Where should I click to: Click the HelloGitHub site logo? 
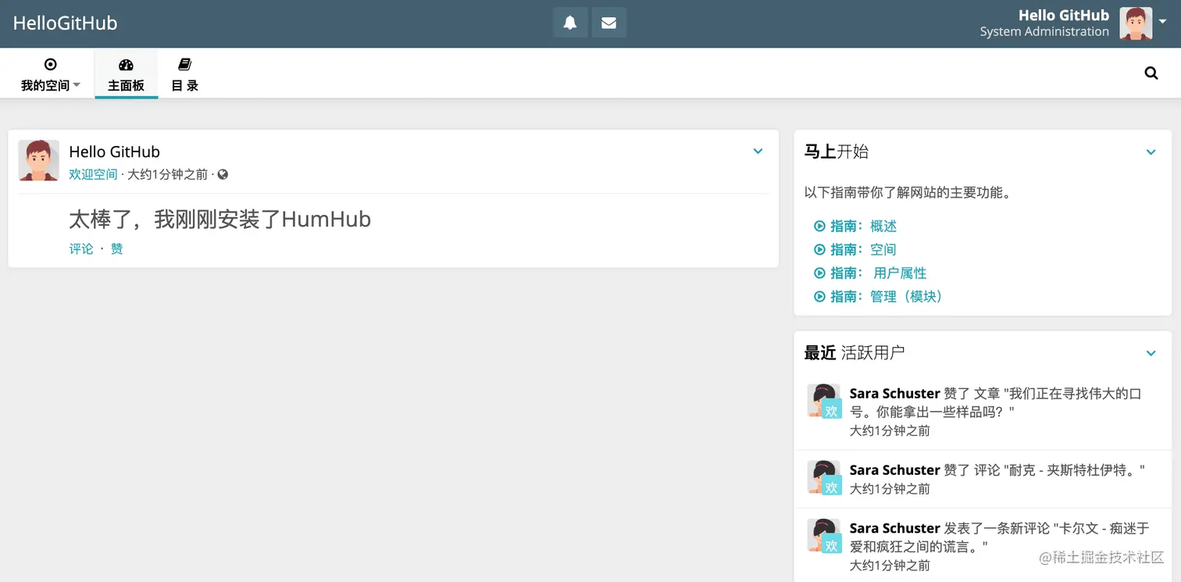[x=66, y=23]
